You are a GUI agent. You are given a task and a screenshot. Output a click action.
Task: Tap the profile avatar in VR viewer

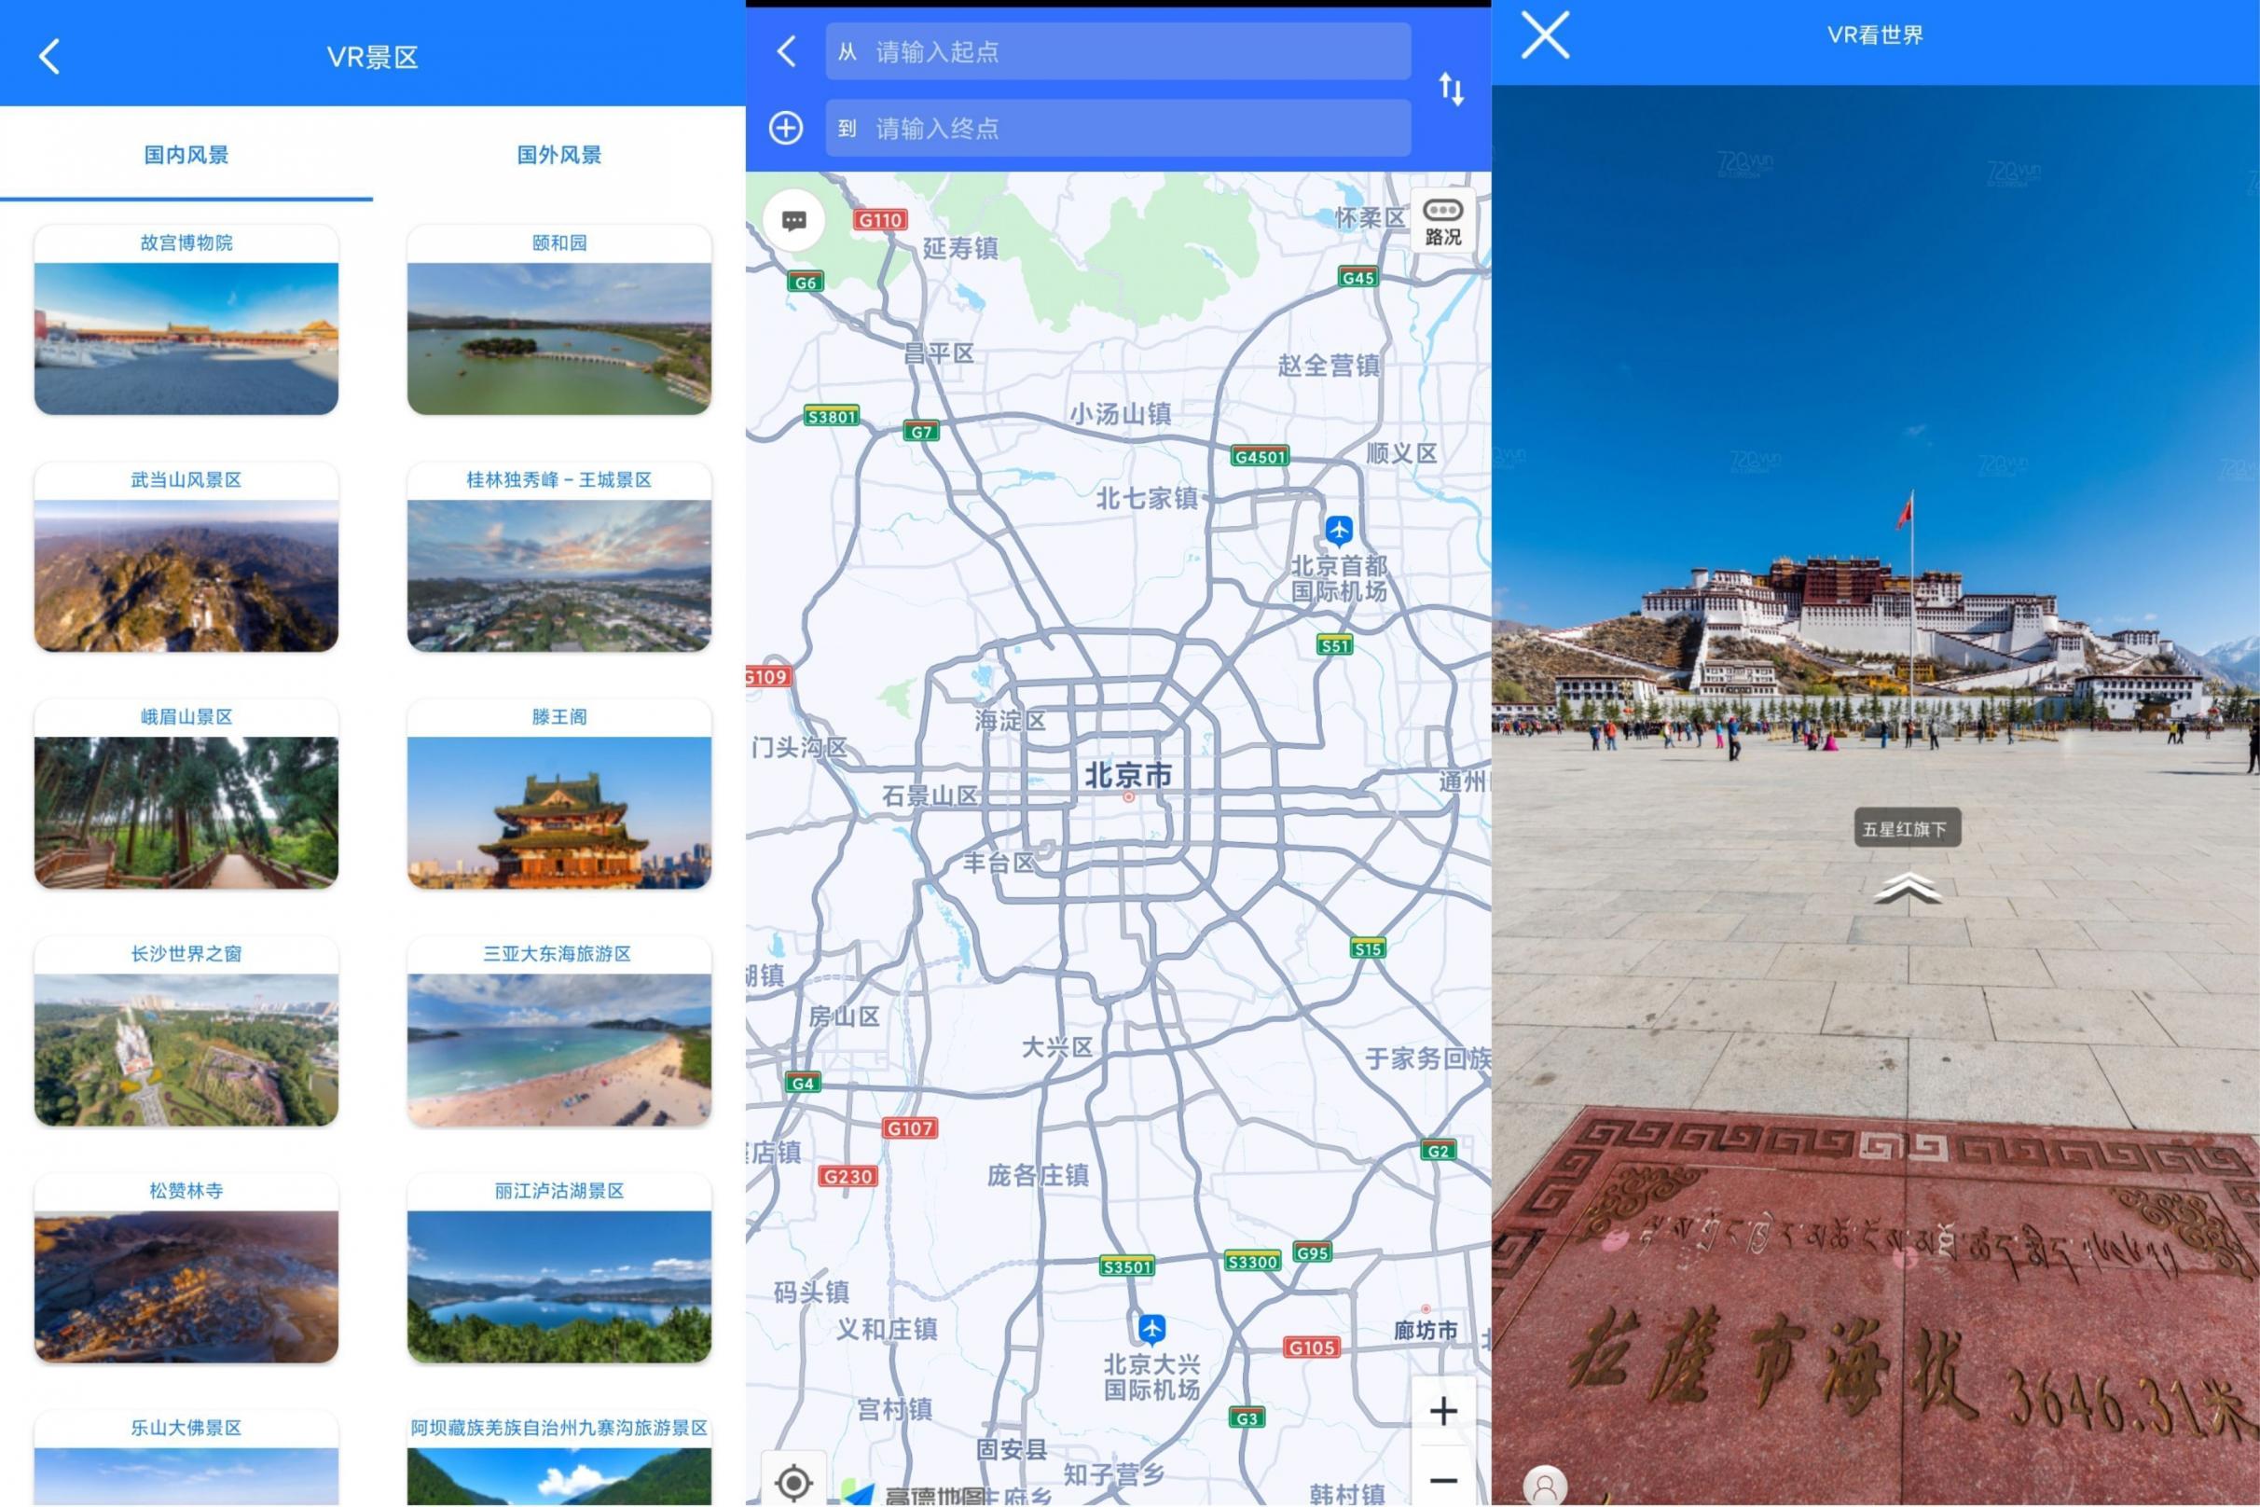[x=1544, y=1486]
